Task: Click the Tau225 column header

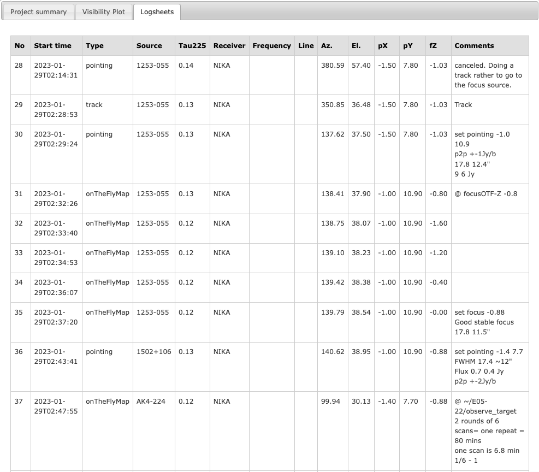Action: [x=192, y=46]
